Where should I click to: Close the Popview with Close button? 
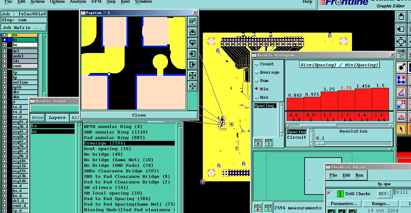point(139,115)
